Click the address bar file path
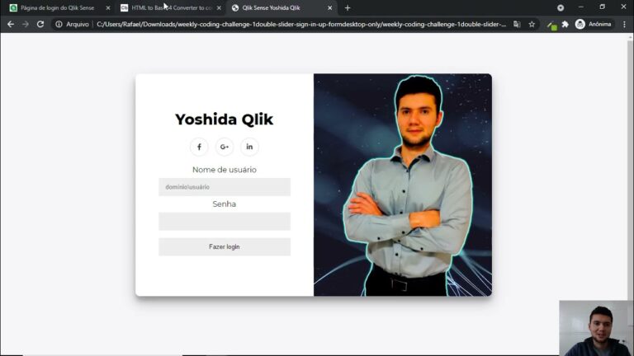This screenshot has width=634, height=356. (x=301, y=24)
